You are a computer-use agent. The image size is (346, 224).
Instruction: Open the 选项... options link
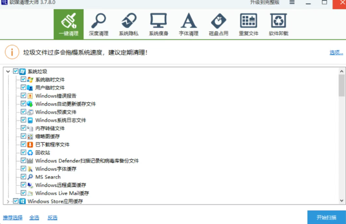pyautogui.click(x=336, y=52)
